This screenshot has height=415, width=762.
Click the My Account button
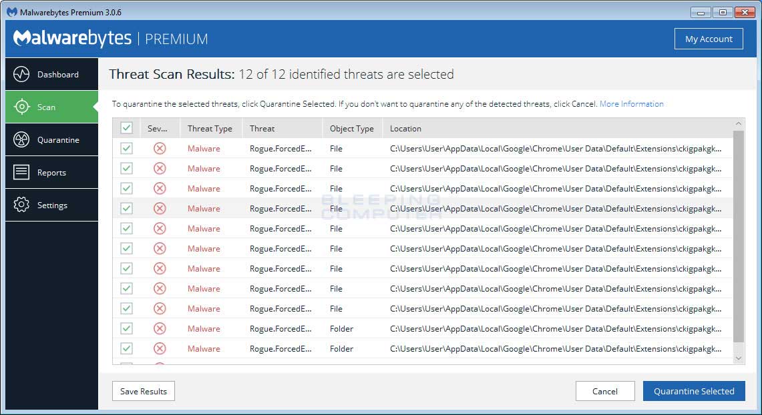pyautogui.click(x=709, y=39)
